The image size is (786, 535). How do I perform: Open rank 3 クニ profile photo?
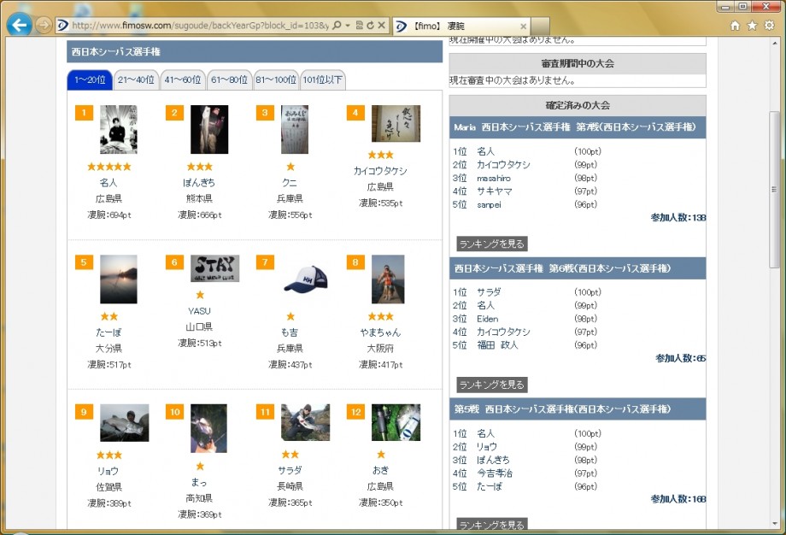(x=294, y=129)
